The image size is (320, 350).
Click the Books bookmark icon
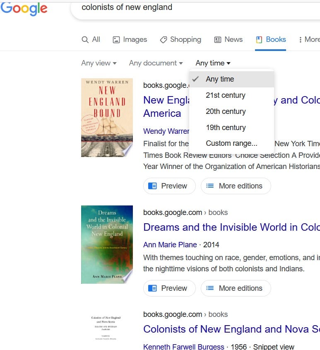[x=258, y=39]
